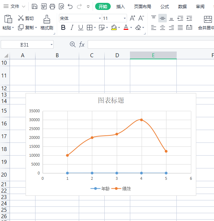
Task: Select the 开始 ribbon tab
Action: point(103,6)
